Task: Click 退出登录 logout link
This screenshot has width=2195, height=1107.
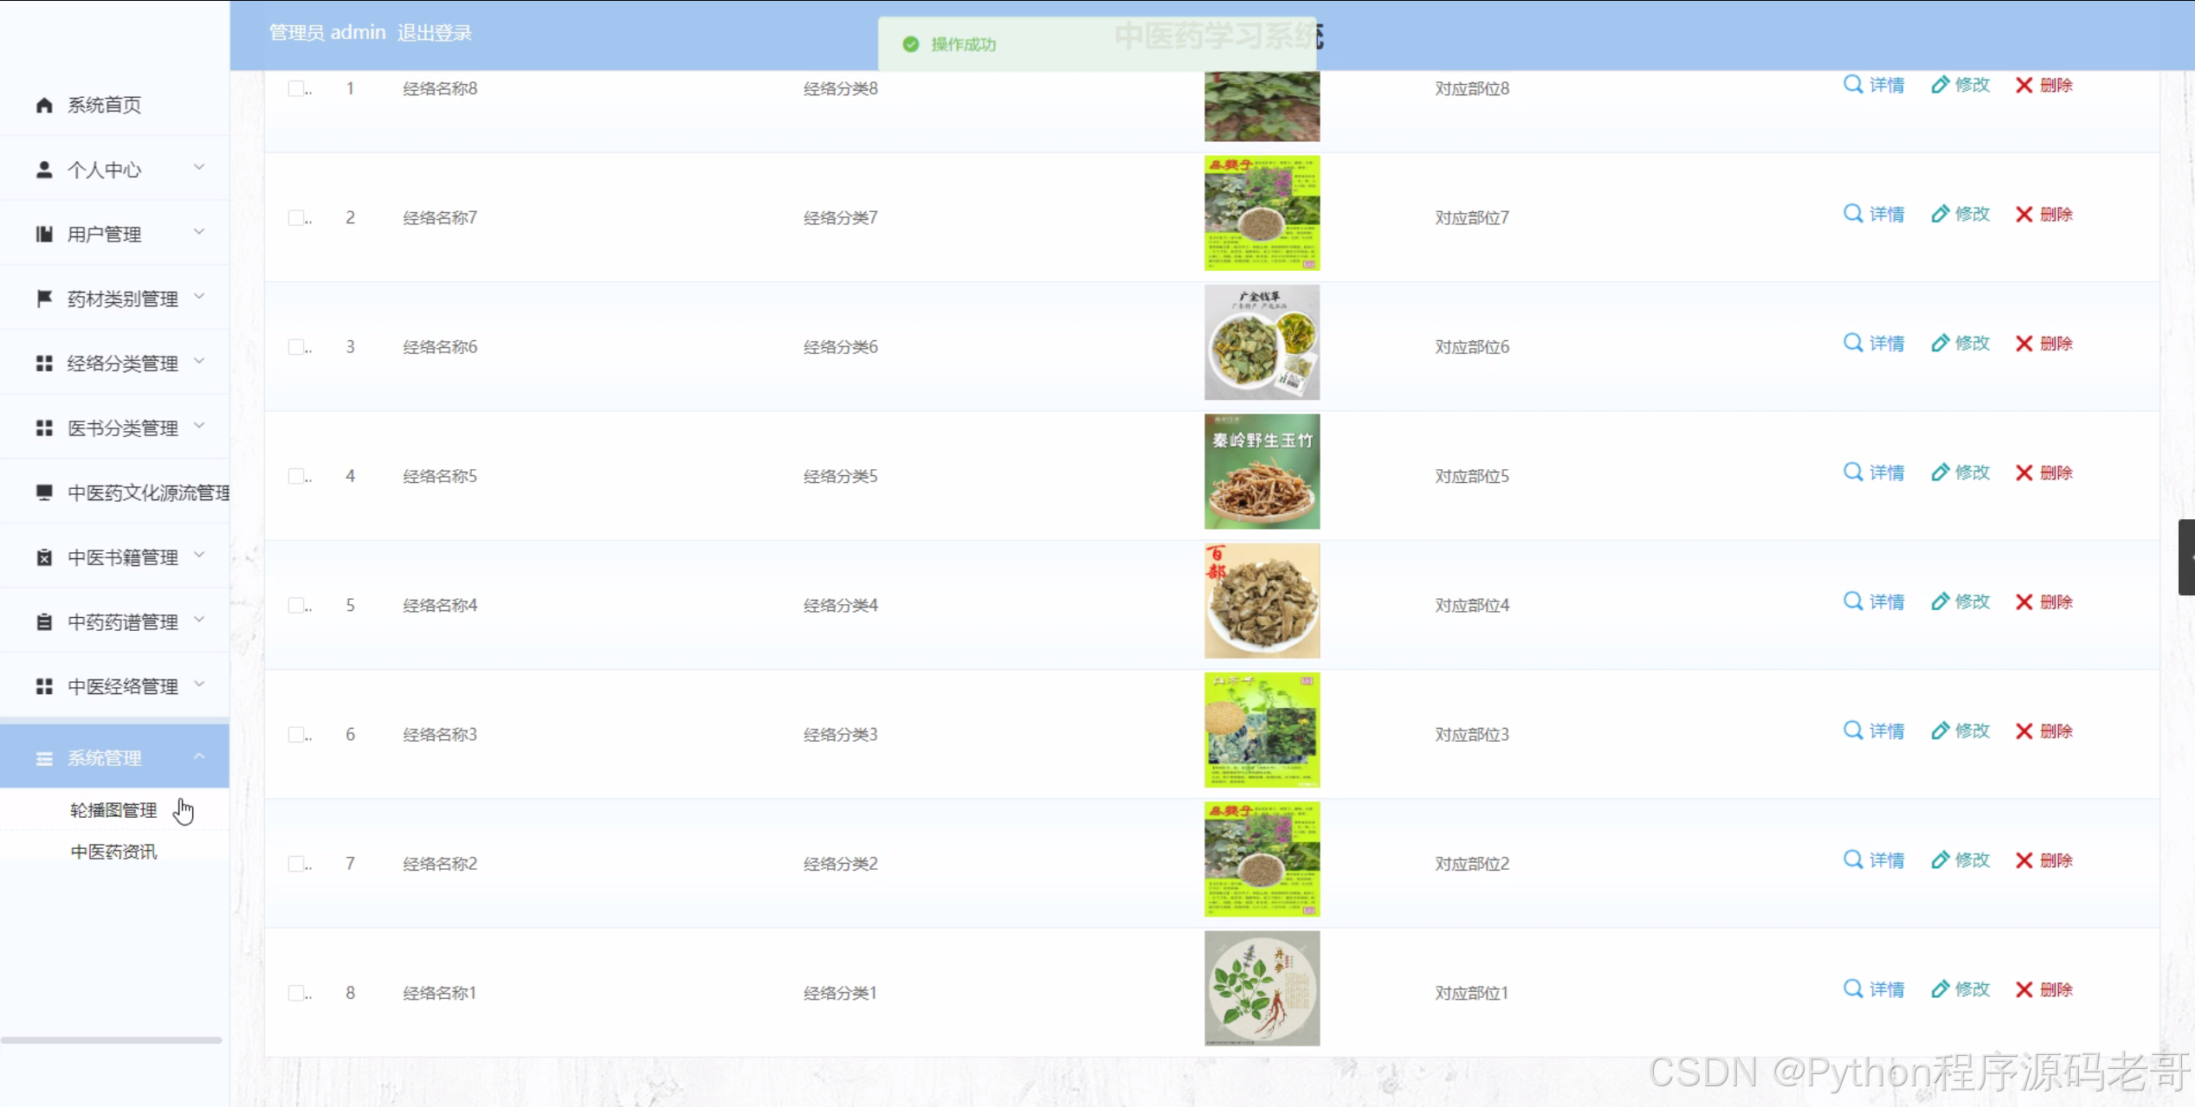Action: (x=435, y=33)
